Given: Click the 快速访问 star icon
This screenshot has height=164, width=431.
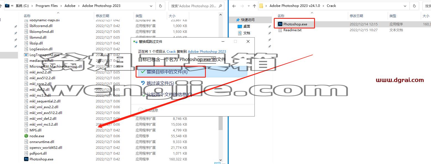Looking at the screenshot, I should [238, 20].
